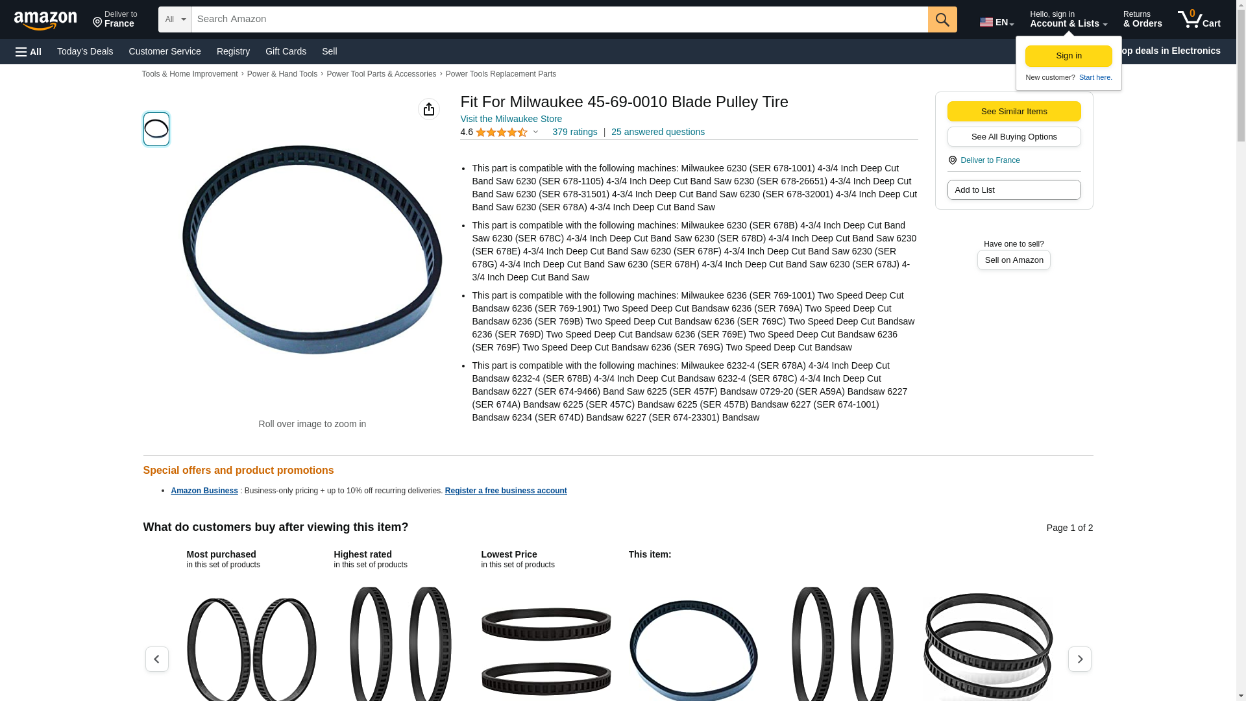Viewport: 1246px width, 701px height.
Task: Click See Similar Items button
Action: click(x=1014, y=111)
